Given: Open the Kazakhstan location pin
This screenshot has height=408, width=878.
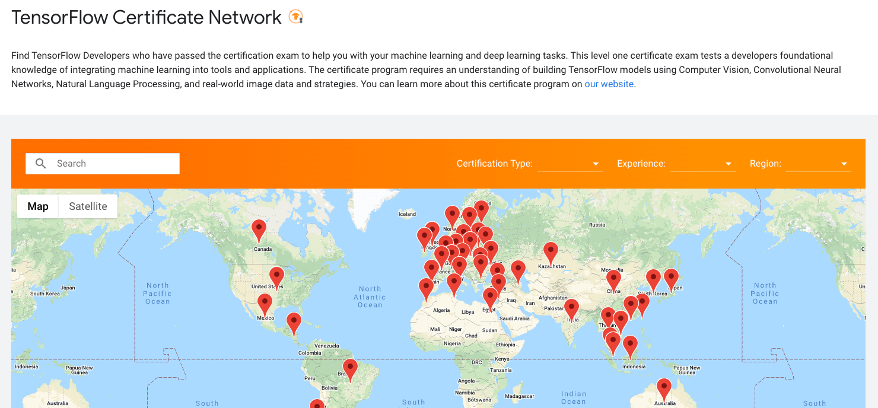Looking at the screenshot, I should click(x=551, y=253).
